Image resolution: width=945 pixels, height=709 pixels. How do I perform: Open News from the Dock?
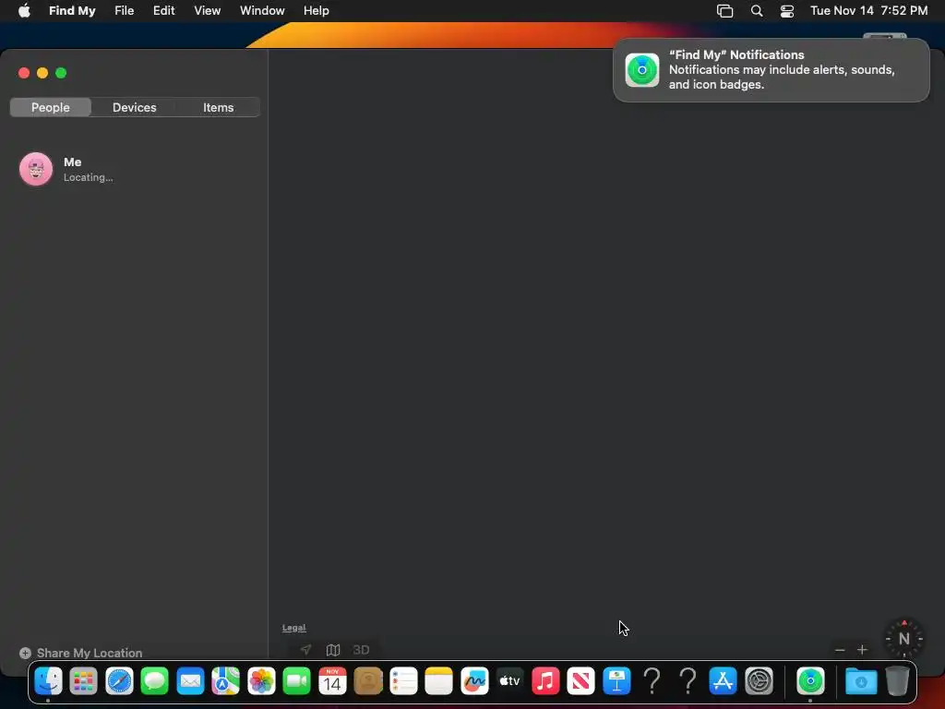point(581,681)
